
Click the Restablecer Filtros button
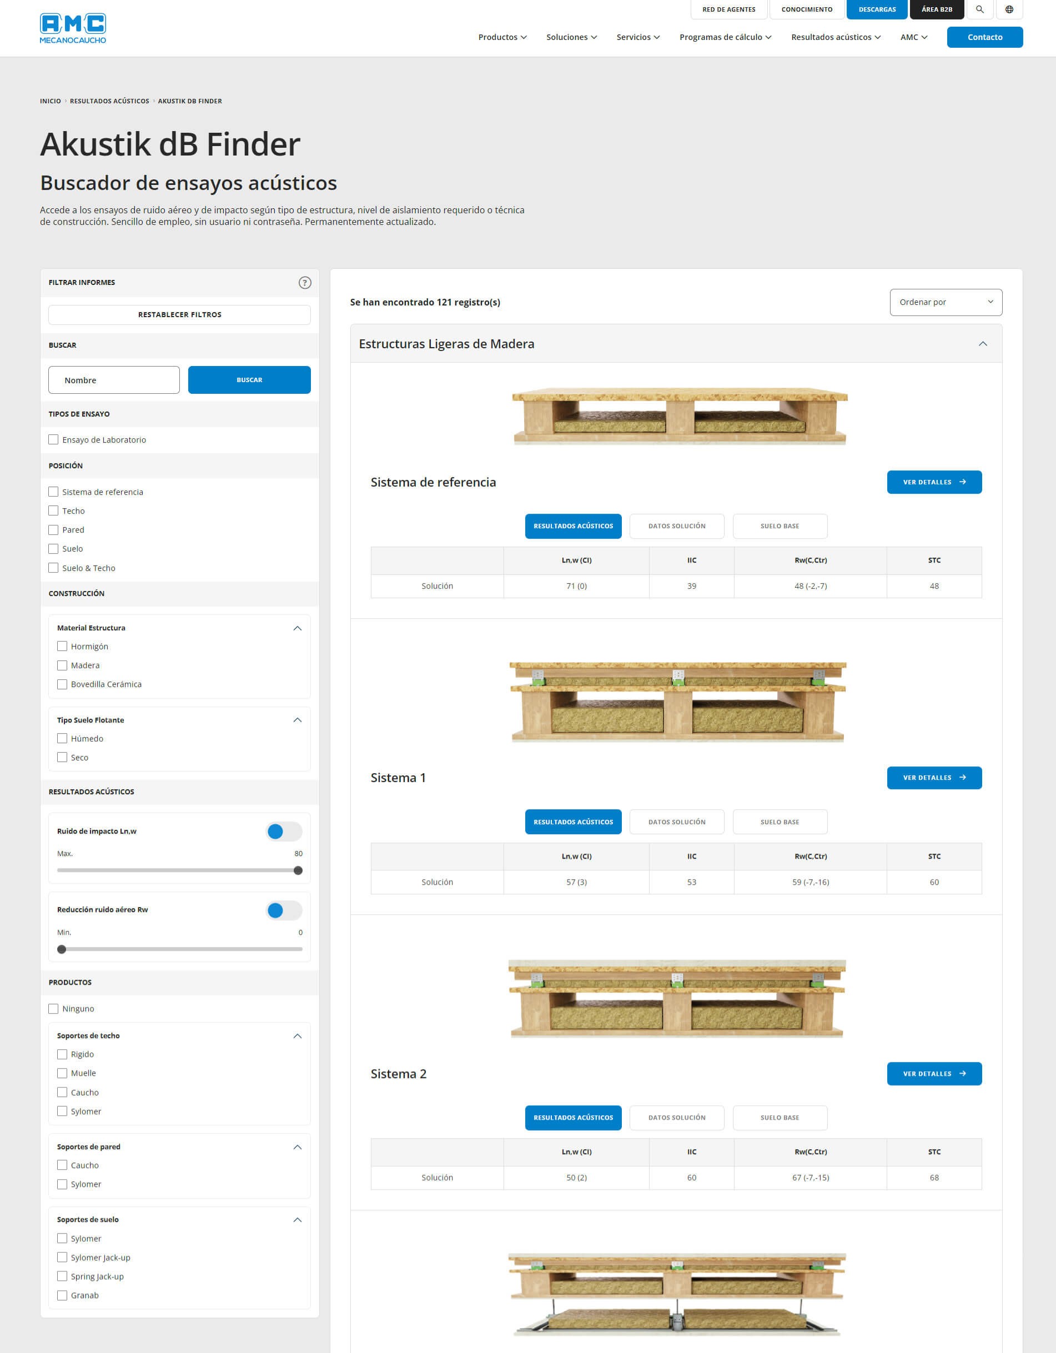(180, 315)
